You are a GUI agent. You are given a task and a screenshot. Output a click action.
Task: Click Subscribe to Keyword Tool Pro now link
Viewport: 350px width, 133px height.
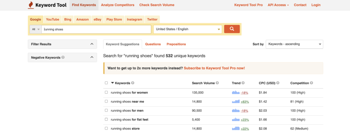coord(214,68)
